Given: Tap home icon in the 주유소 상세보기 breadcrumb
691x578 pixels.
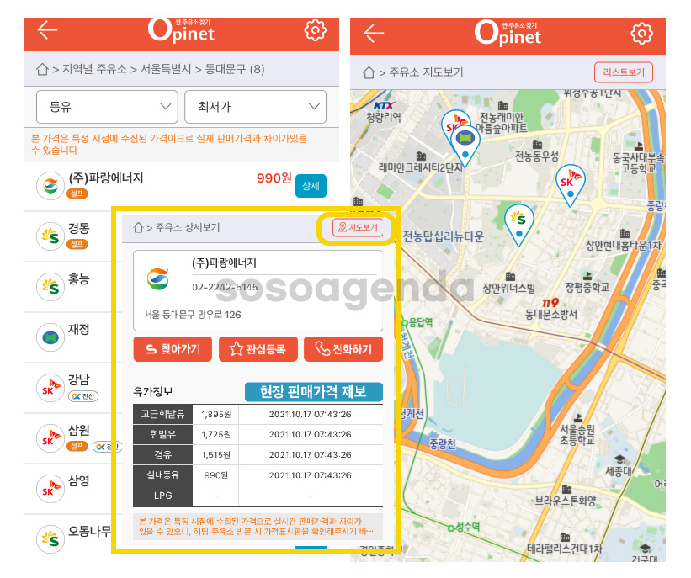Looking at the screenshot, I should pos(138,227).
